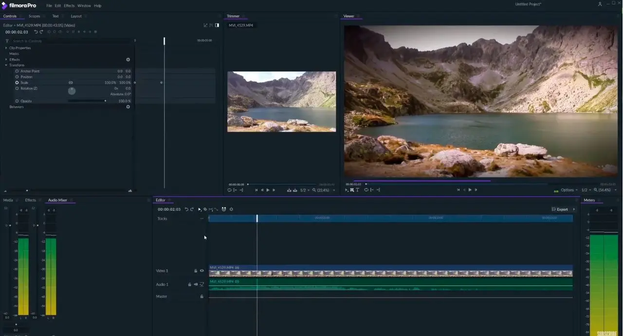Toggle the Scale link proportions icon
The image size is (623, 336).
(x=71, y=83)
